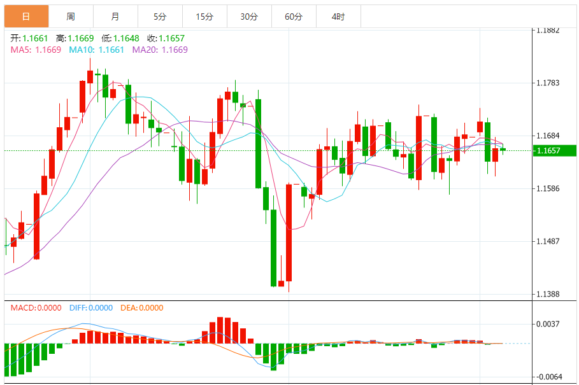Click the last small green candlestick
Viewport: 579px width, 385px height.
click(x=503, y=150)
